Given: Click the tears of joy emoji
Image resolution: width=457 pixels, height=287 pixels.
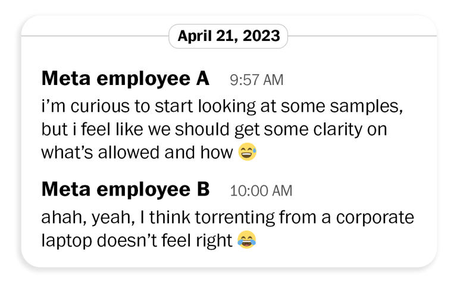Looking at the screenshot, I should pos(246,241).
